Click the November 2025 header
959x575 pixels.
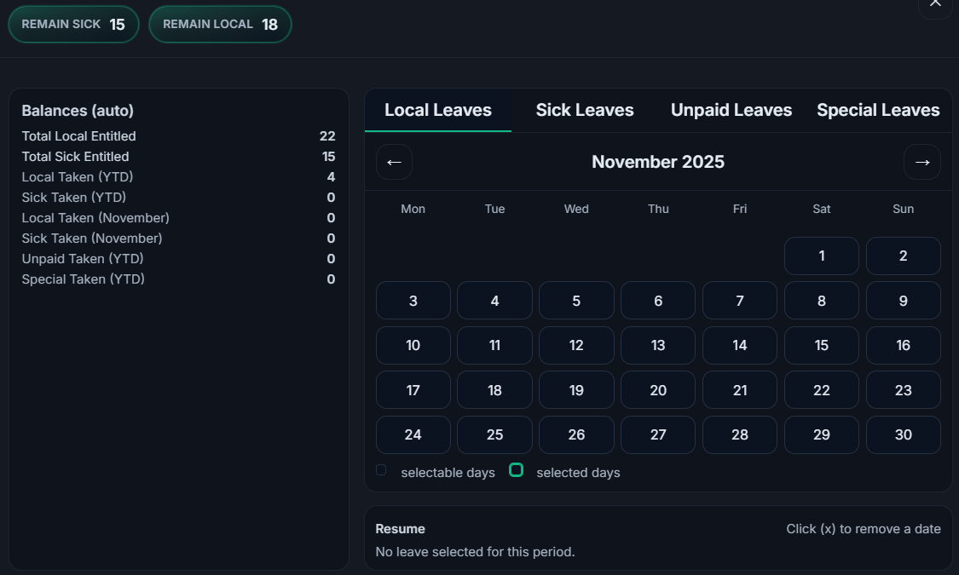point(657,162)
